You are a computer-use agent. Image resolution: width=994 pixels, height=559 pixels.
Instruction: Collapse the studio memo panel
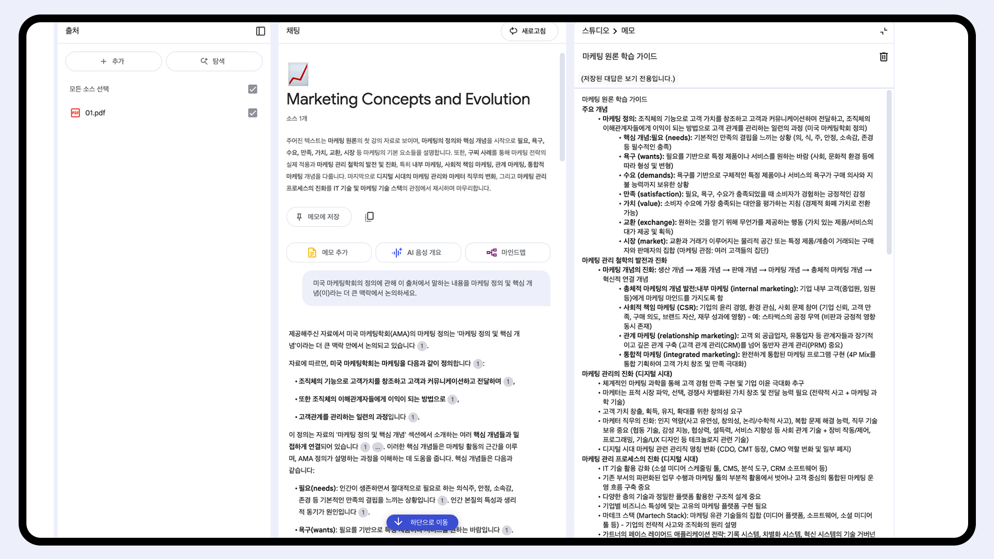tap(883, 31)
